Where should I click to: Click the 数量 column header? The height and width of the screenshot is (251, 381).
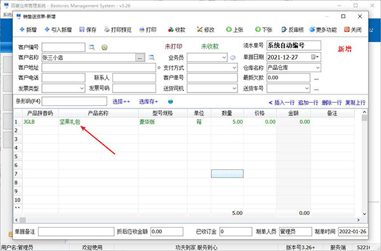tap(227, 113)
